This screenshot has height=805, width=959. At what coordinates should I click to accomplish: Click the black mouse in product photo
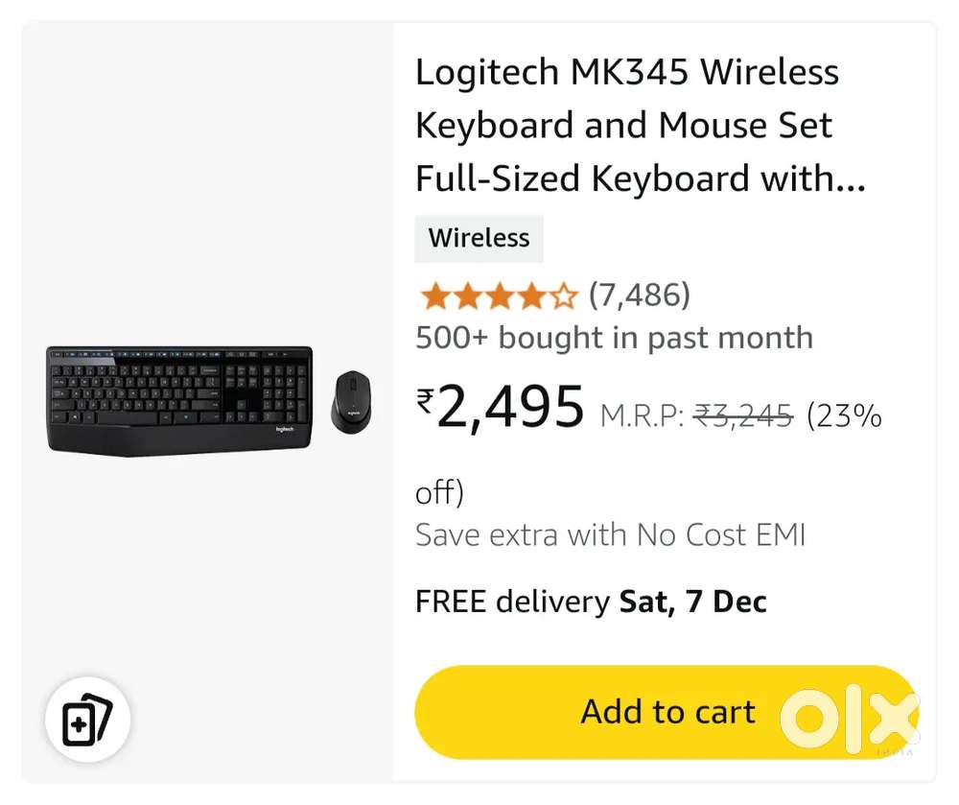tap(350, 401)
